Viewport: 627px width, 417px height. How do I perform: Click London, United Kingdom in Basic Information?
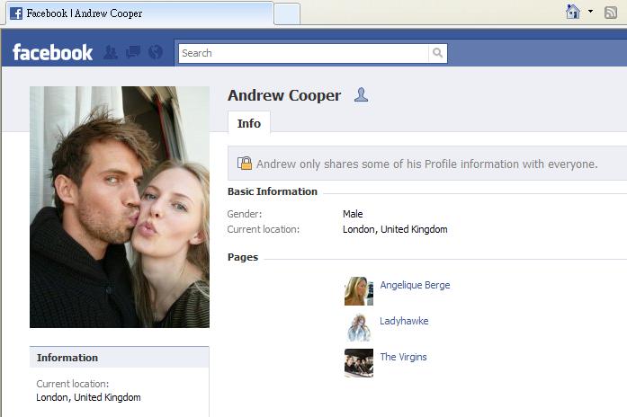[x=395, y=229]
